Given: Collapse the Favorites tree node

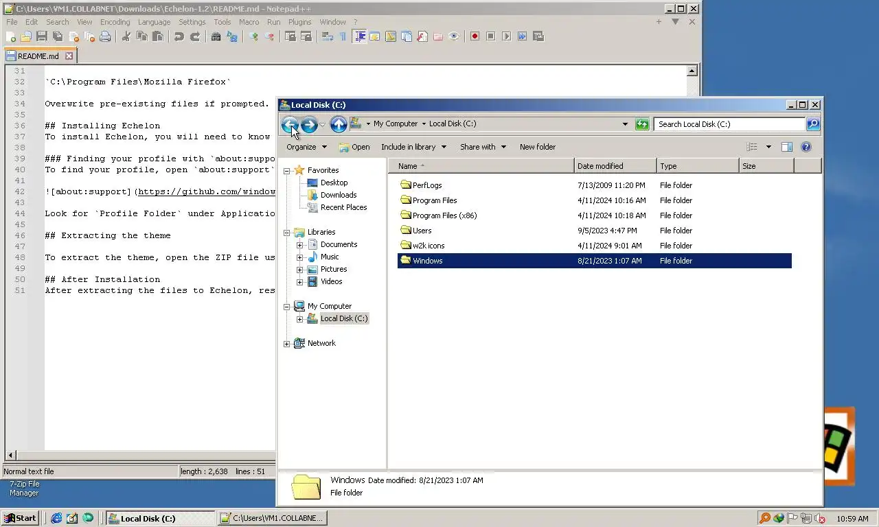Looking at the screenshot, I should [287, 170].
